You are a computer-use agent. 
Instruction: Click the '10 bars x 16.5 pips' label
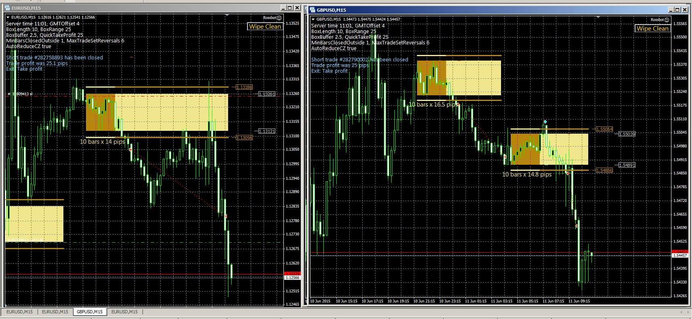tap(434, 104)
